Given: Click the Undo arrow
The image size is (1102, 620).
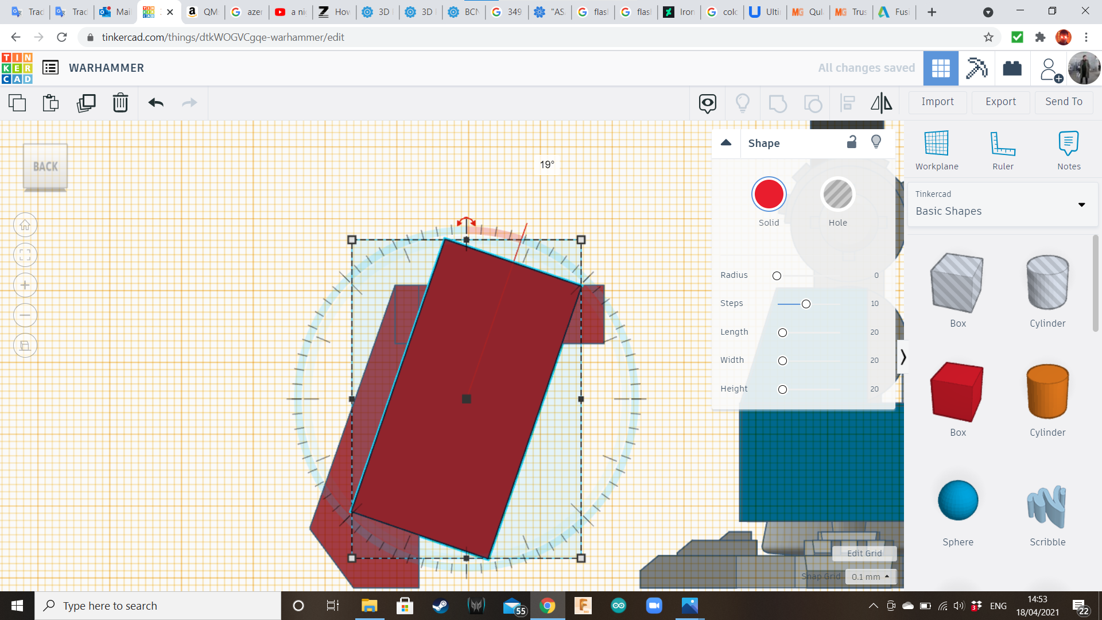Looking at the screenshot, I should (x=156, y=103).
